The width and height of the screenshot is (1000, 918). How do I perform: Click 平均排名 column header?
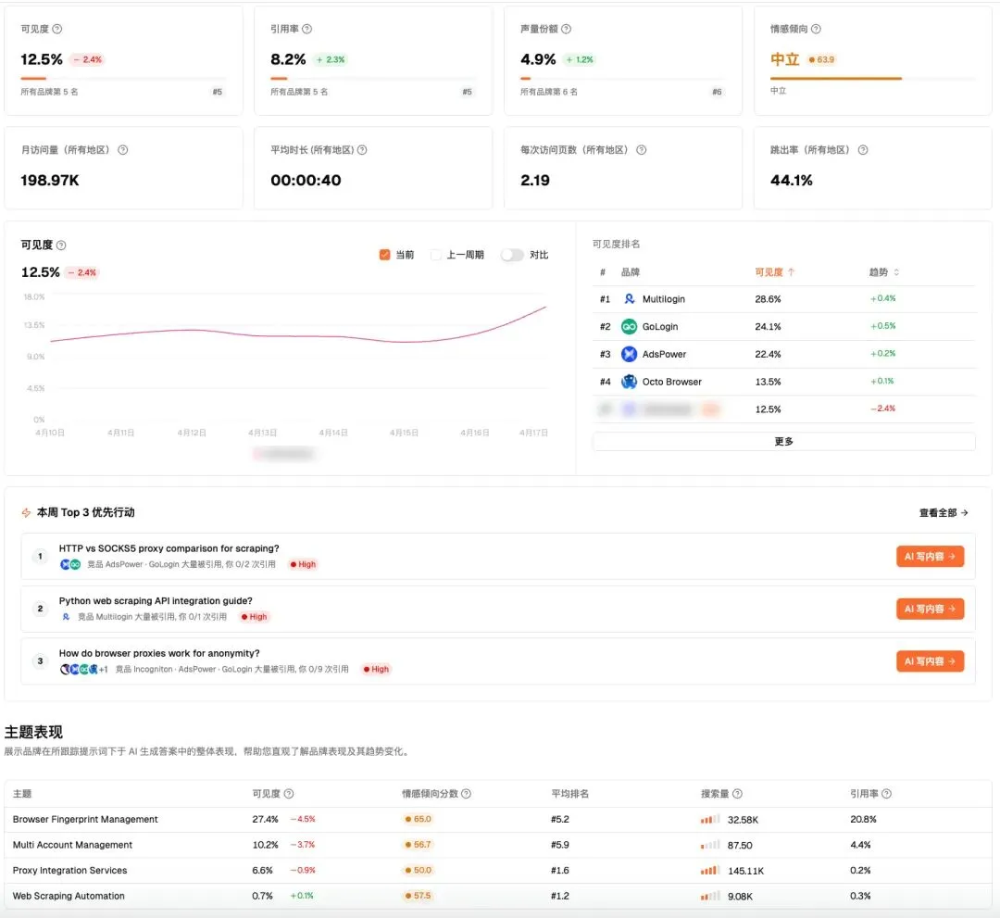(569, 794)
